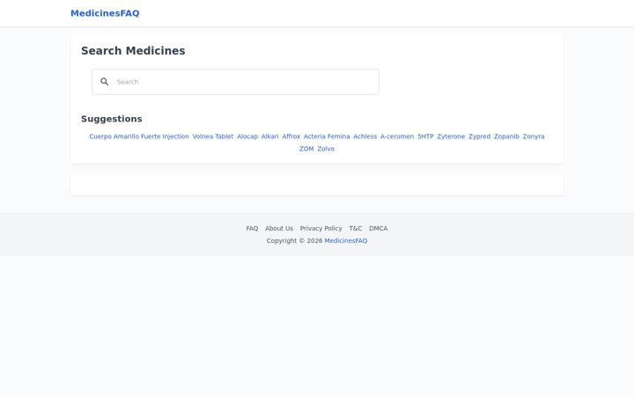Choose the Achless suggestion link
Viewport: 634px width, 396px height.
pyautogui.click(x=365, y=136)
